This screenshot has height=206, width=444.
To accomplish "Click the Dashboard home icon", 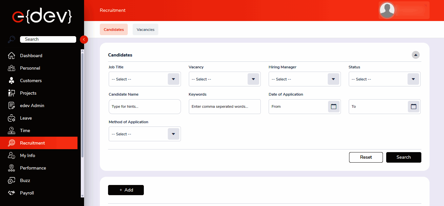I will pyautogui.click(x=11, y=56).
